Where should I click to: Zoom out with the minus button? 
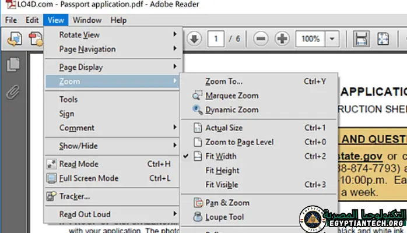pyautogui.click(x=261, y=39)
